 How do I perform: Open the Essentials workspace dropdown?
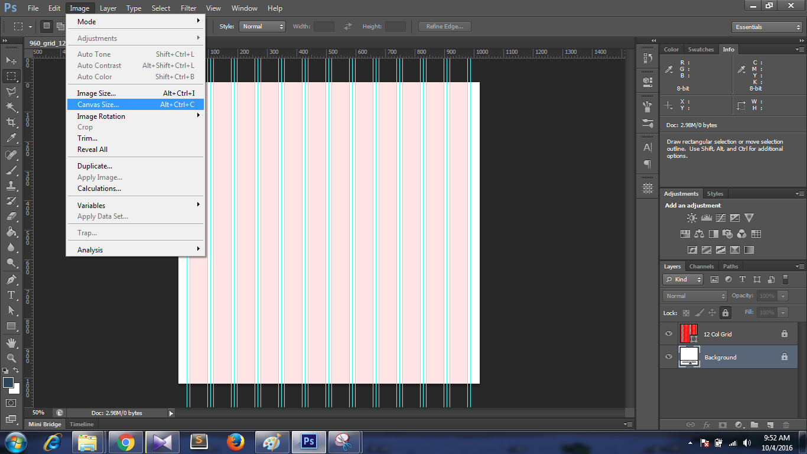(766, 27)
